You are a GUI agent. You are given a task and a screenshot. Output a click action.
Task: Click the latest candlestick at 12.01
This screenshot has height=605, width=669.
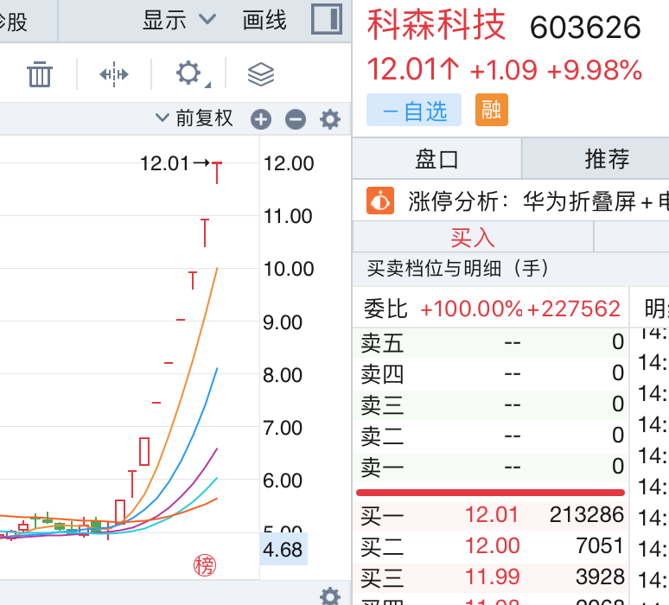point(217,173)
